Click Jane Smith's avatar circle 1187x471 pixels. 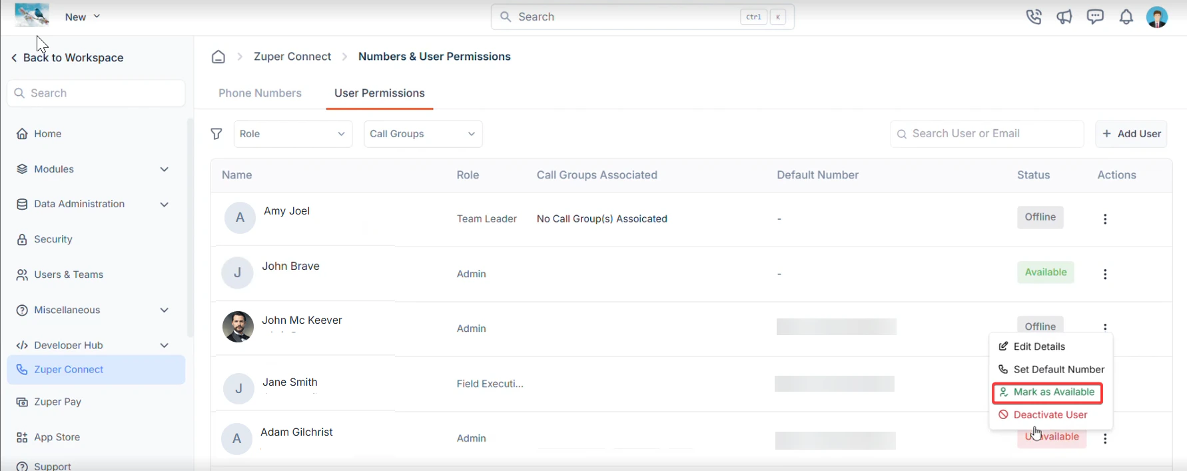coord(238,388)
